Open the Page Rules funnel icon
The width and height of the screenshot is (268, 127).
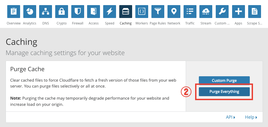click(x=158, y=12)
